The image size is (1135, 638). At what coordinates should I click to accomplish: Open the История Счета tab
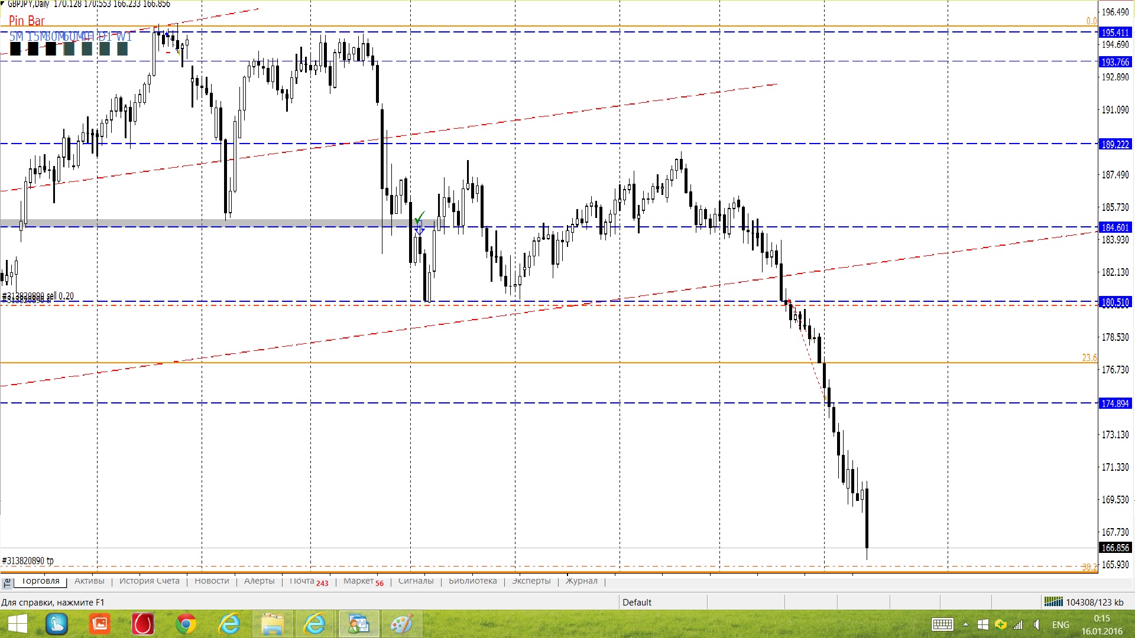coord(149,581)
